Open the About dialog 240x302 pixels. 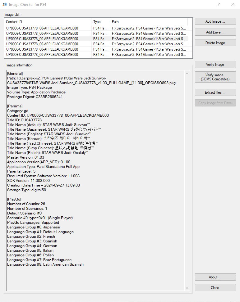click(215, 277)
